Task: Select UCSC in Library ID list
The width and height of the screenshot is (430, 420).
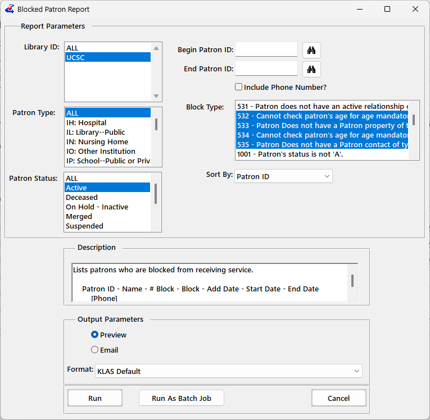Action: coord(108,57)
